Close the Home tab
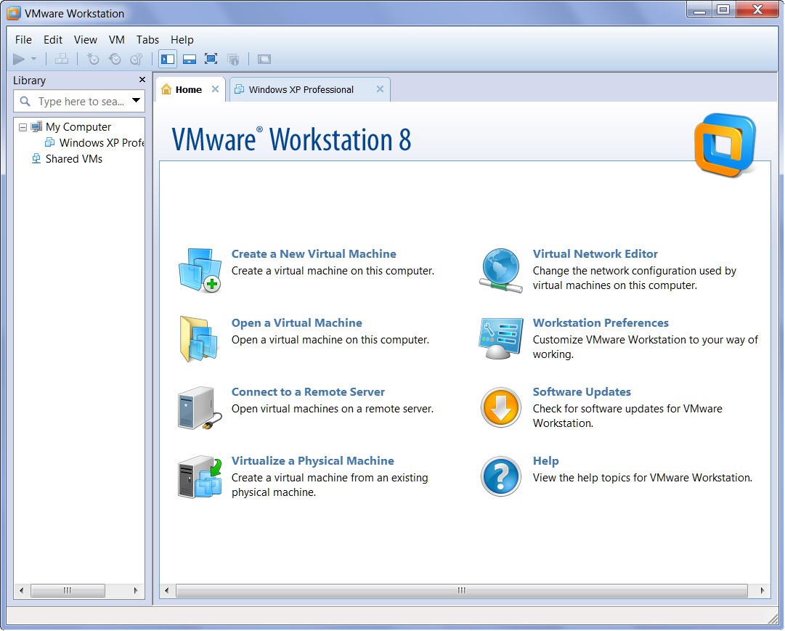 pos(215,89)
